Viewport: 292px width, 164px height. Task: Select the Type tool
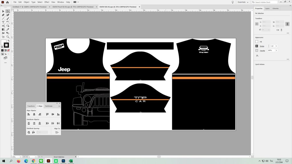(3, 22)
